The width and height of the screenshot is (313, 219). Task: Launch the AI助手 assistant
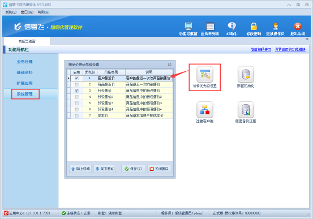click(231, 29)
